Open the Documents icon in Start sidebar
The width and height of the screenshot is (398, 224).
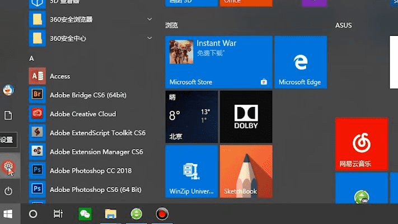tap(8, 115)
